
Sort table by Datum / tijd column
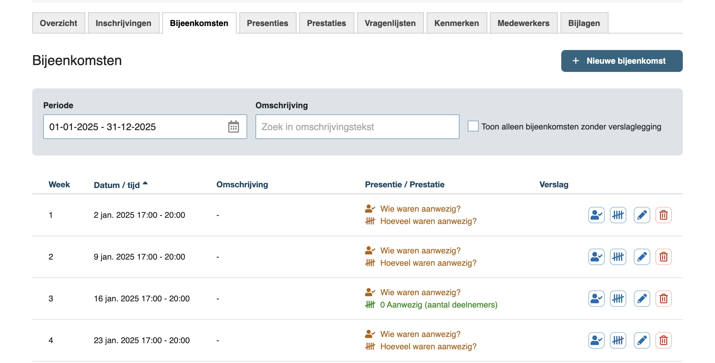[116, 185]
